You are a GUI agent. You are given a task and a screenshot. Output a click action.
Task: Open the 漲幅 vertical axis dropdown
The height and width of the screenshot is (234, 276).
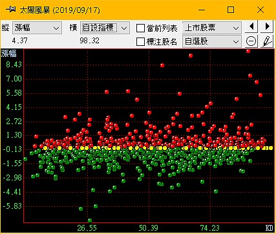pyautogui.click(x=37, y=28)
